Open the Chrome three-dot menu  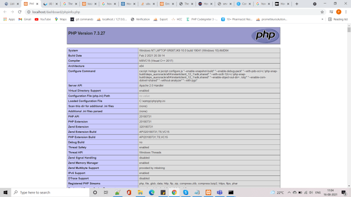coord(346,12)
